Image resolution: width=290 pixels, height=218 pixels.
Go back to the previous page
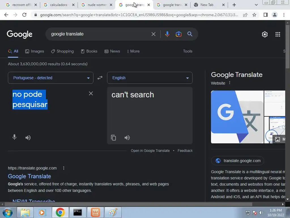point(6,15)
